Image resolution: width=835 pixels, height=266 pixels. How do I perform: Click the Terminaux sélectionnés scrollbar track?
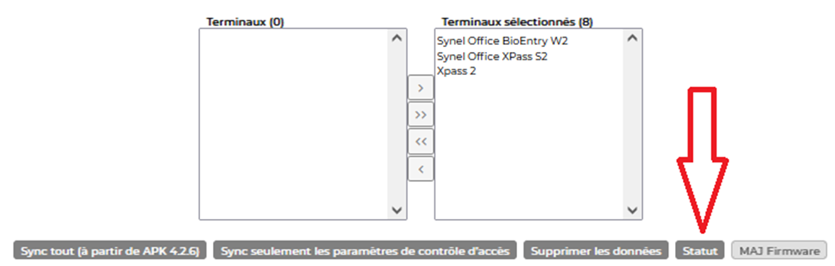(x=632, y=125)
